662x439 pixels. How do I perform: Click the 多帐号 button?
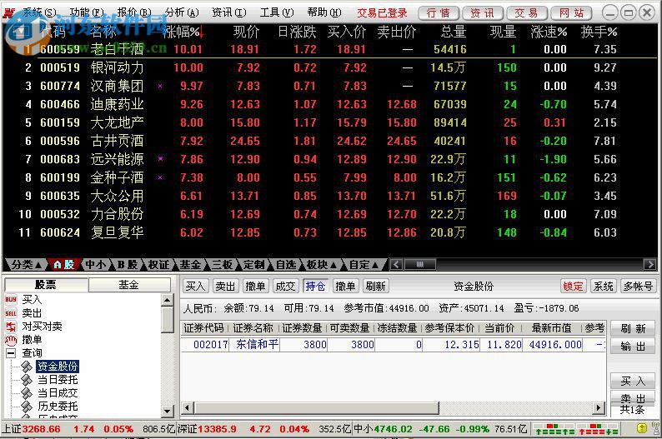639,287
